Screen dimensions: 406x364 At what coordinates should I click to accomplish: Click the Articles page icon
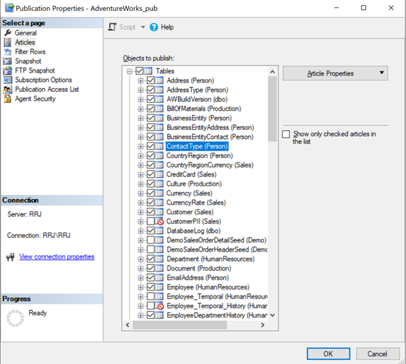click(8, 42)
